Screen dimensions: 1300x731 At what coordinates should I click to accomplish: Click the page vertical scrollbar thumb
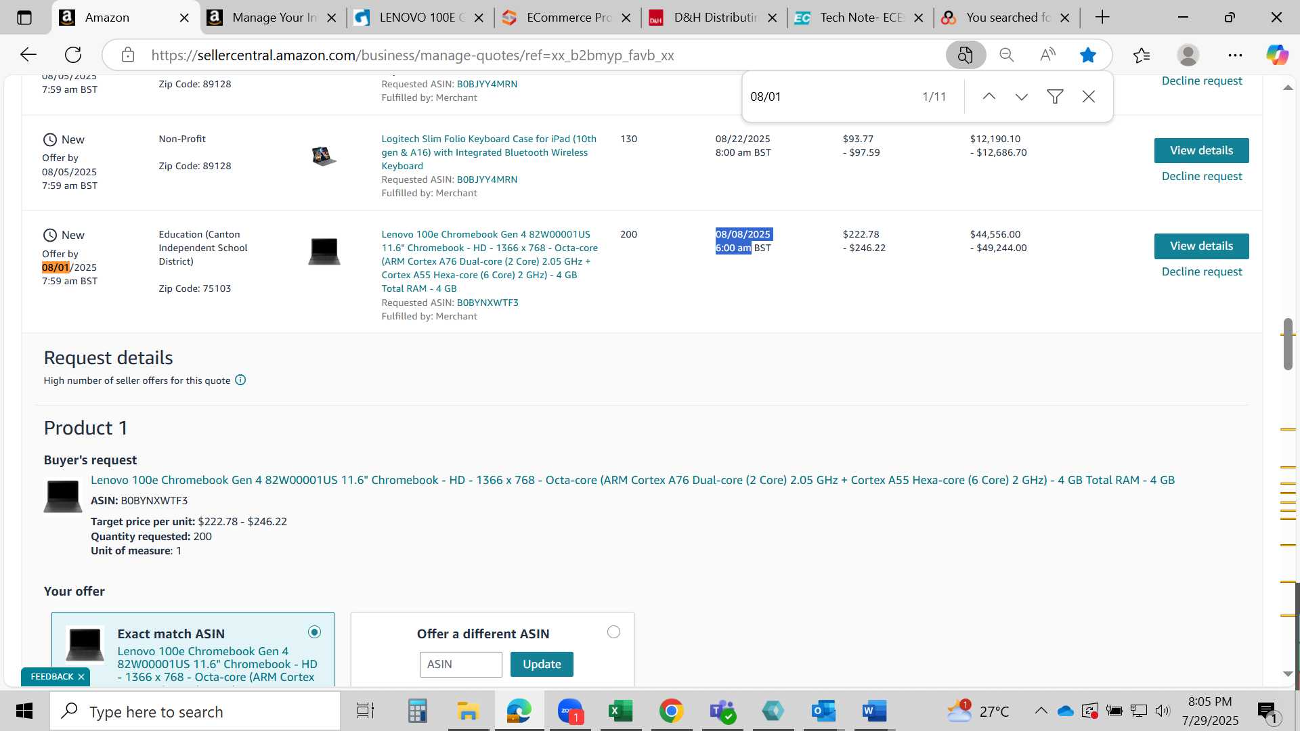1287,343
